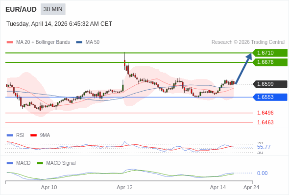Viewport: 289px width, 195px height.
Task: Click the MA 50 blue legend swatch
Action: (79, 42)
